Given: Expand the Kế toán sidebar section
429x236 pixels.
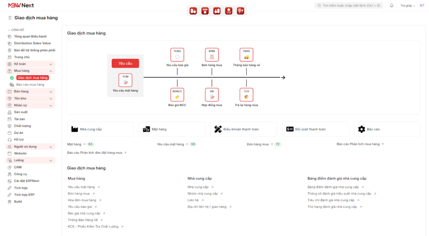Looking at the screenshot, I should coord(51,64).
